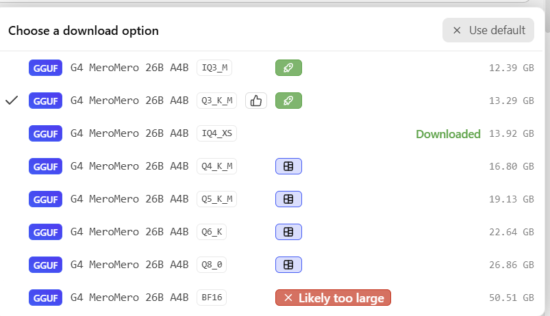Click the grid offload icon on the Q5_K_M row
The image size is (550, 316).
tap(288, 199)
